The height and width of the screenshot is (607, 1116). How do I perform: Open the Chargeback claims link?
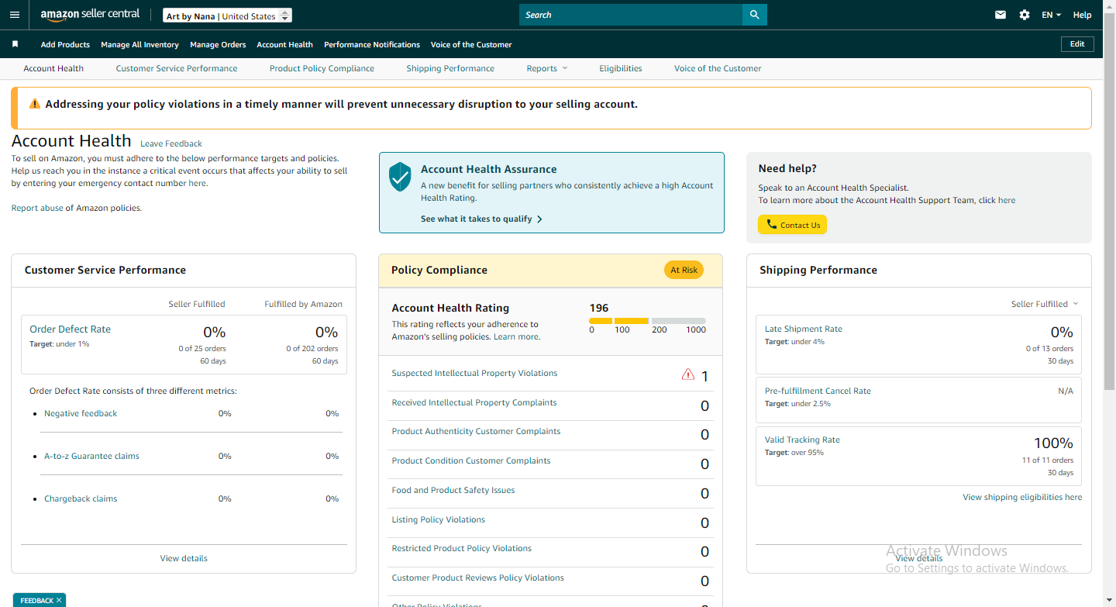tap(81, 498)
